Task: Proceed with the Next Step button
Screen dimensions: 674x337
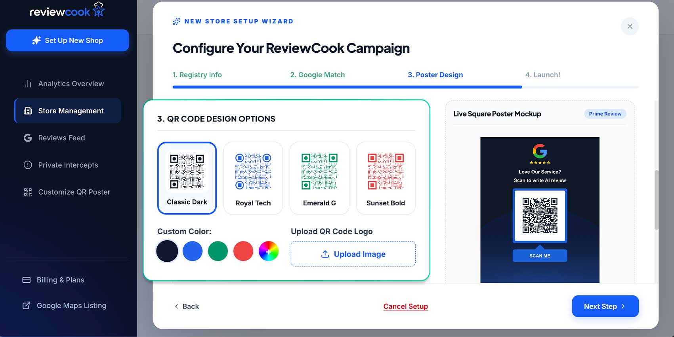Action: [605, 306]
